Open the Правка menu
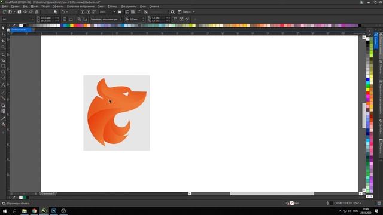The image size is (383, 215). [15, 7]
